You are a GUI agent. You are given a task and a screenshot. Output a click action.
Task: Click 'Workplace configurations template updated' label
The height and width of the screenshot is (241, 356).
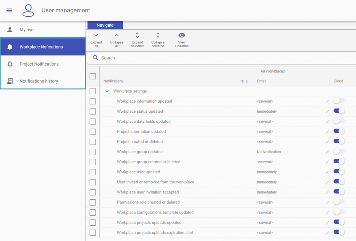click(155, 213)
